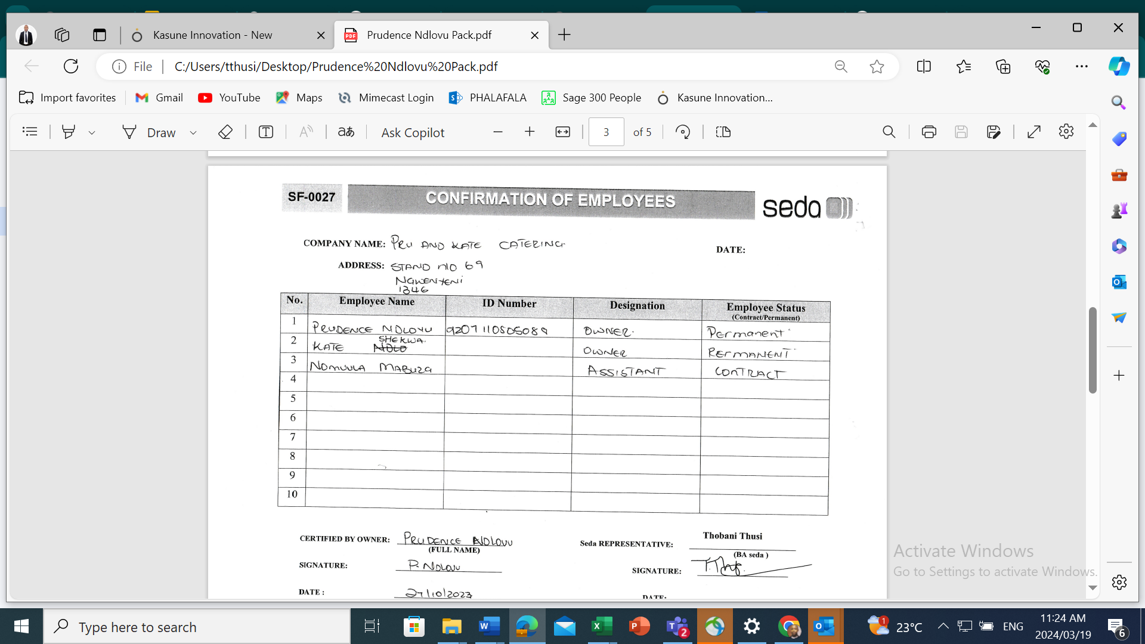
Task: Click Zoom in plus icon
Action: coord(530,132)
